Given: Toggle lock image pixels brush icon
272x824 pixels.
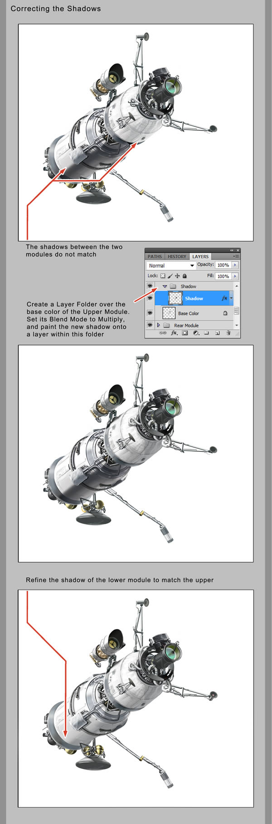Looking at the screenshot, I should pyautogui.click(x=170, y=276).
